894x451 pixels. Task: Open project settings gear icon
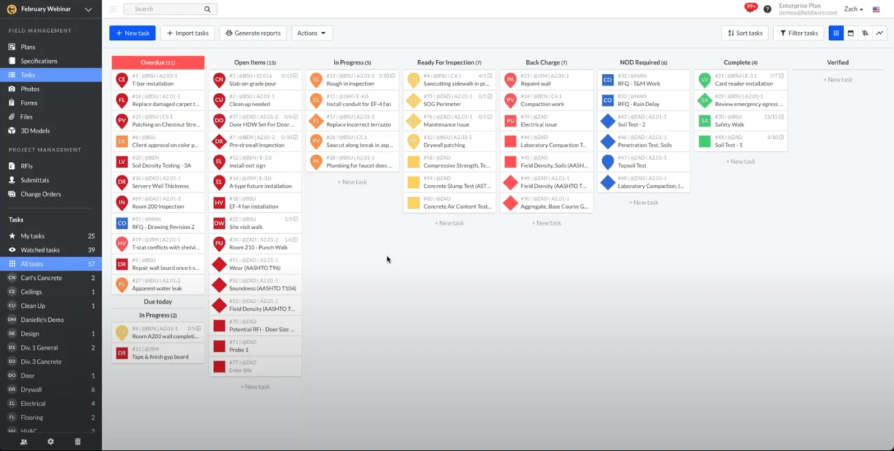pos(50,441)
